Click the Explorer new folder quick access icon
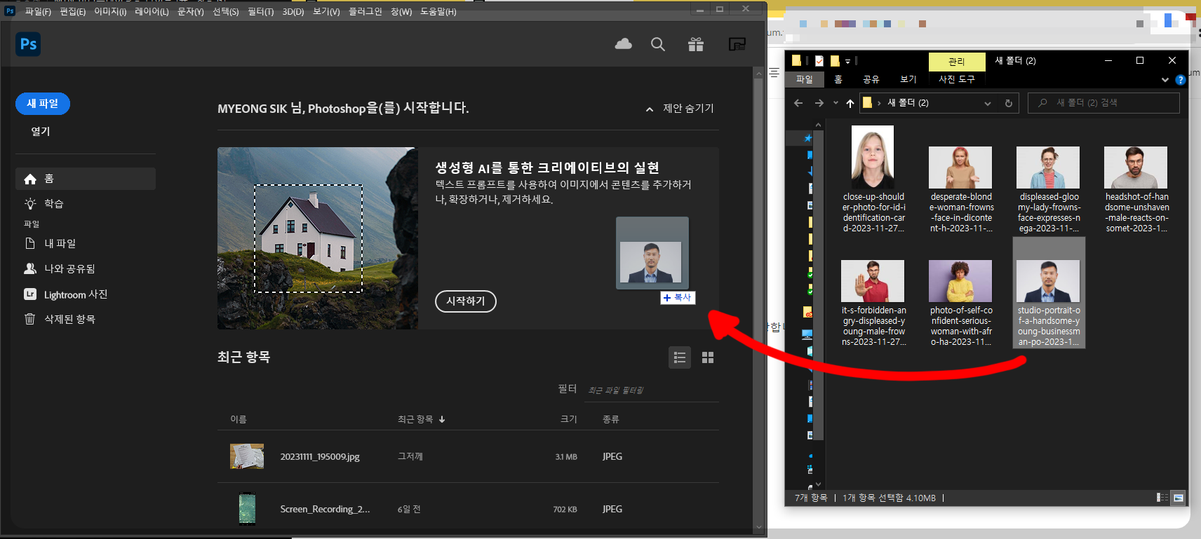1201x539 pixels. point(835,61)
